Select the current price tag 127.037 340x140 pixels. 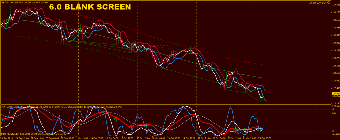(x=335, y=94)
